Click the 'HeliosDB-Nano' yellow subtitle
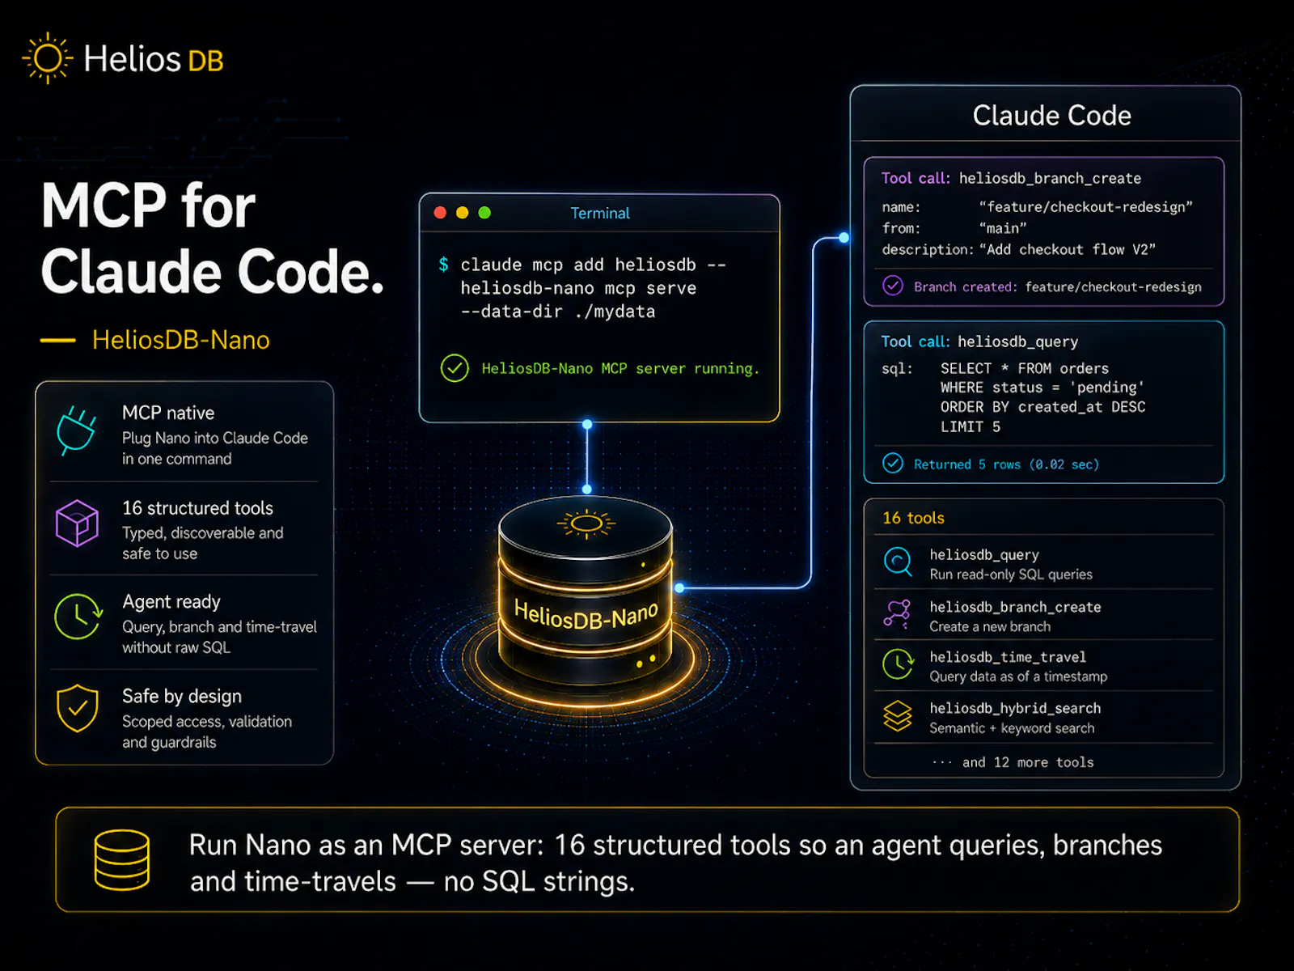 tap(181, 340)
